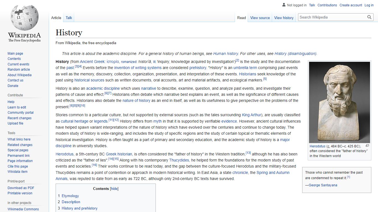Open What links here

[x=19, y=139]
